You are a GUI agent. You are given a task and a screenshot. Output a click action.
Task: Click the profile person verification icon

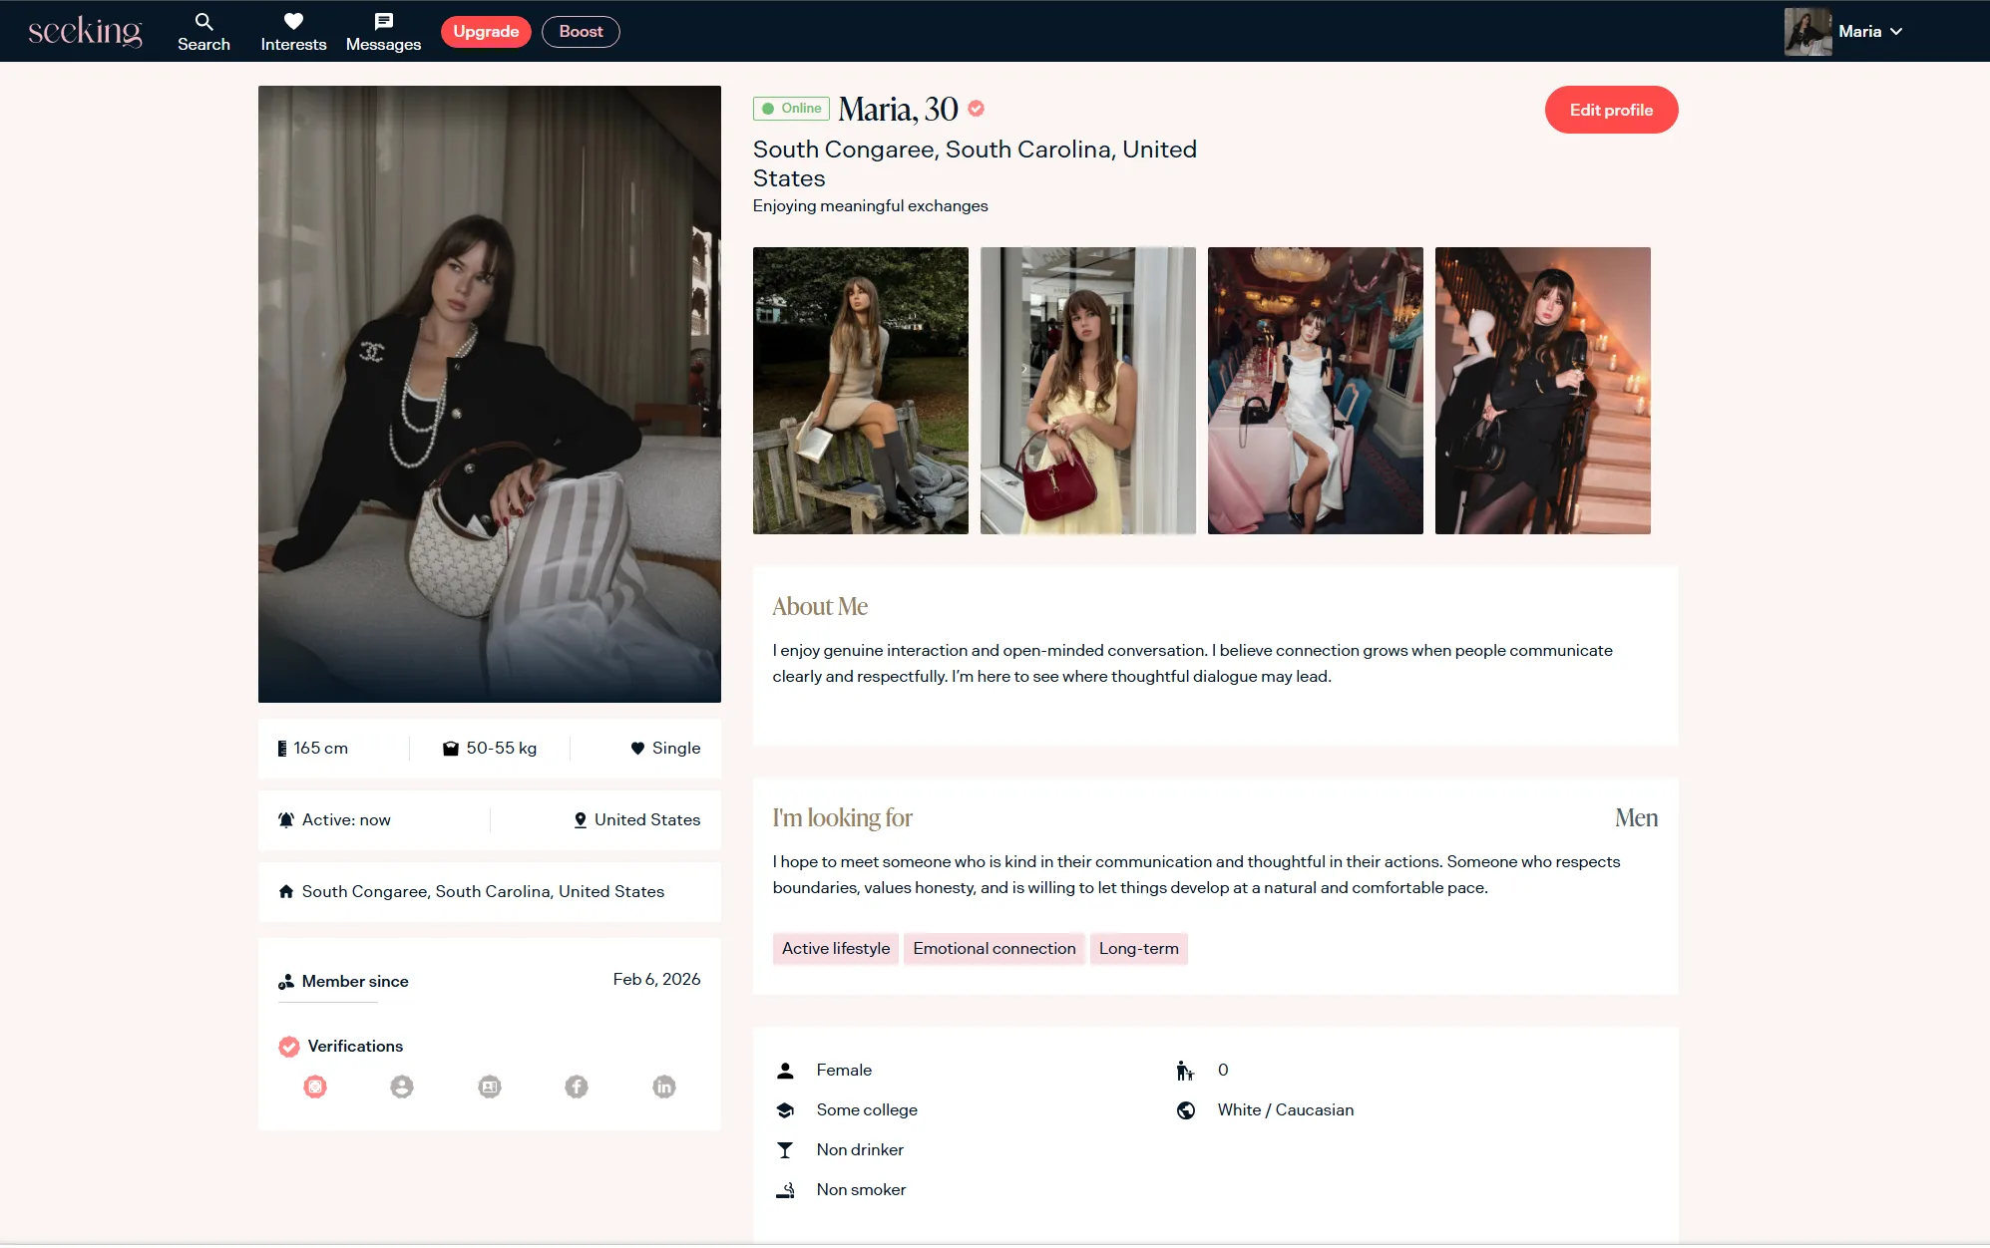click(x=402, y=1087)
